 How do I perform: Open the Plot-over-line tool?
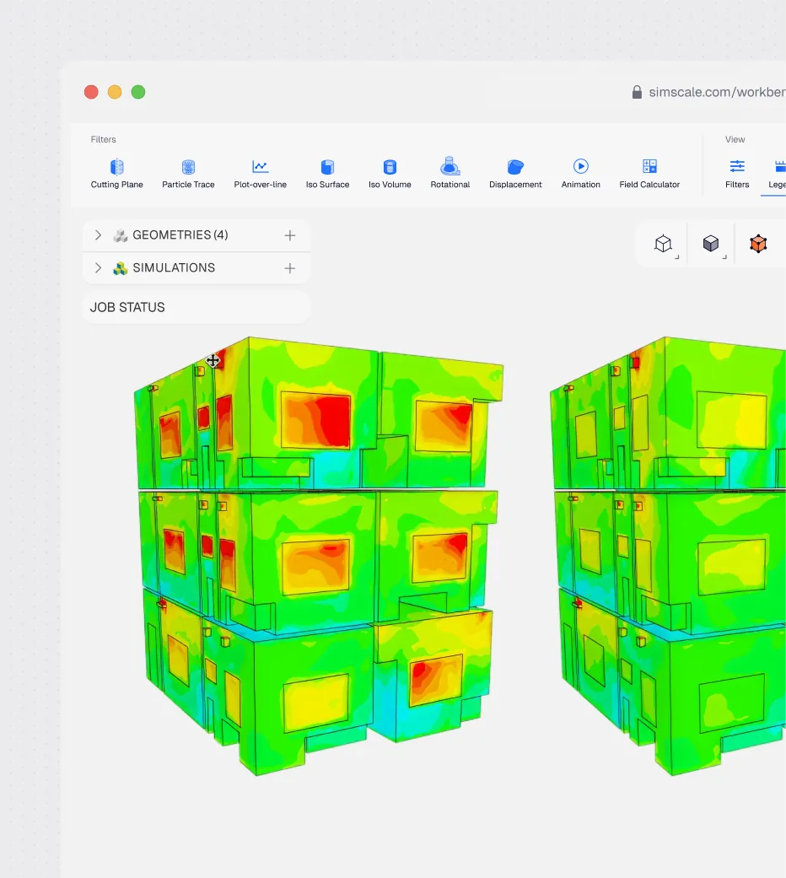(261, 174)
